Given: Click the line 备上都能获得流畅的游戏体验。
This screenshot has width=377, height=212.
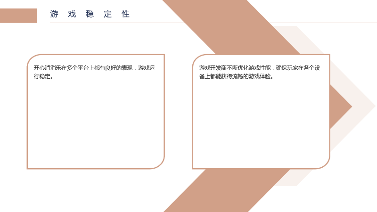Looking at the screenshot, I should coord(236,76).
